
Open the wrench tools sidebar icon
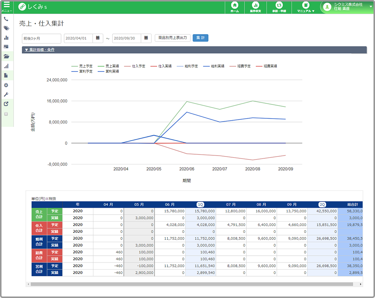click(x=6, y=95)
